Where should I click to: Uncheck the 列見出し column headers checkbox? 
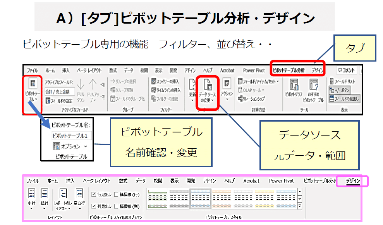(94, 206)
